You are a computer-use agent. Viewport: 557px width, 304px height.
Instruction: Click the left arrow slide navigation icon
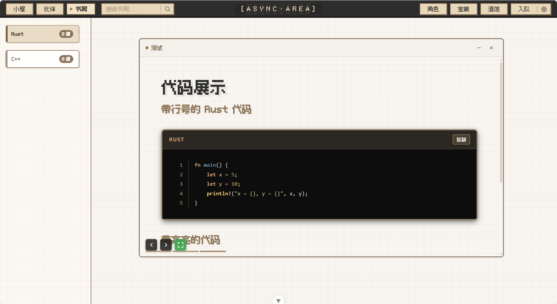pyautogui.click(x=151, y=245)
